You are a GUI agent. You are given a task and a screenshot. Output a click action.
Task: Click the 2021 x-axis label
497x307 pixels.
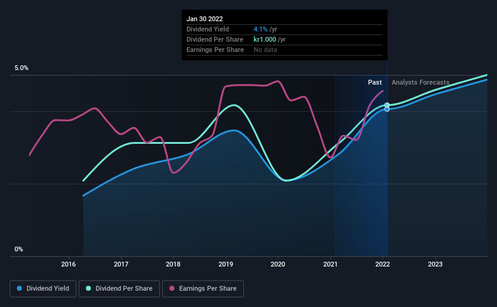pos(331,264)
